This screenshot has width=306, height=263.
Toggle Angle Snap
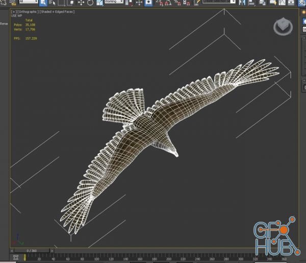(168, 3)
